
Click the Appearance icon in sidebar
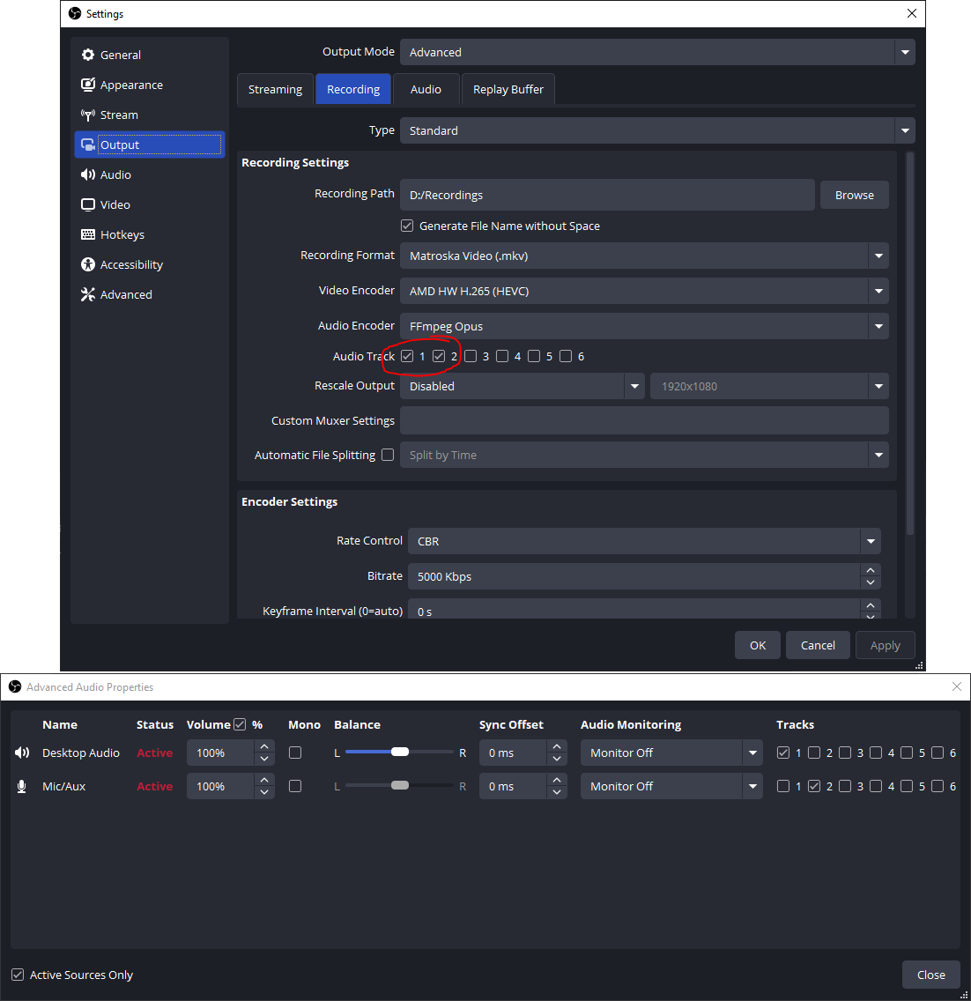click(x=88, y=85)
